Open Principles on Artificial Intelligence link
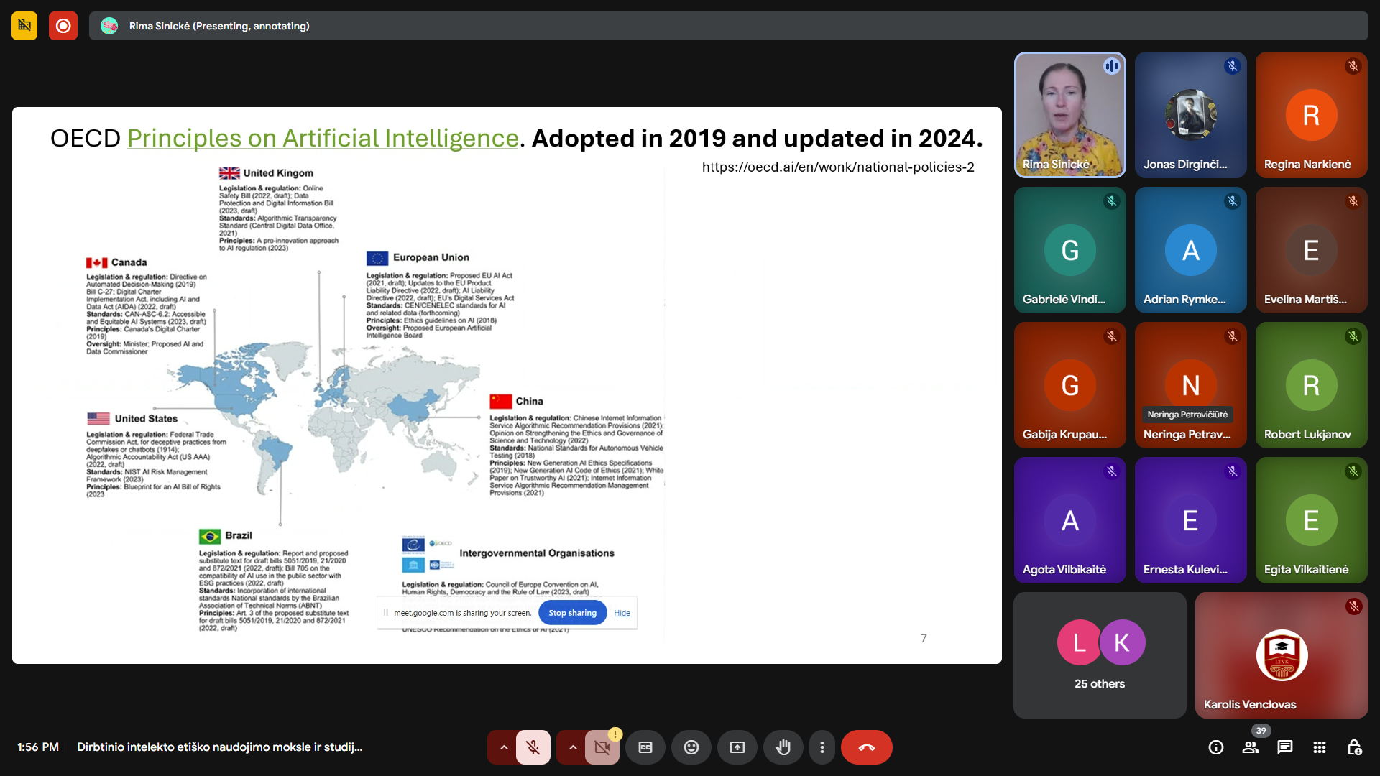This screenshot has width=1380, height=776. pos(323,138)
